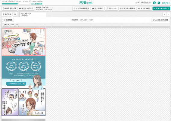Click the teal CTA button in page preview
The width and height of the screenshot is (171, 121).
(x=16, y=83)
